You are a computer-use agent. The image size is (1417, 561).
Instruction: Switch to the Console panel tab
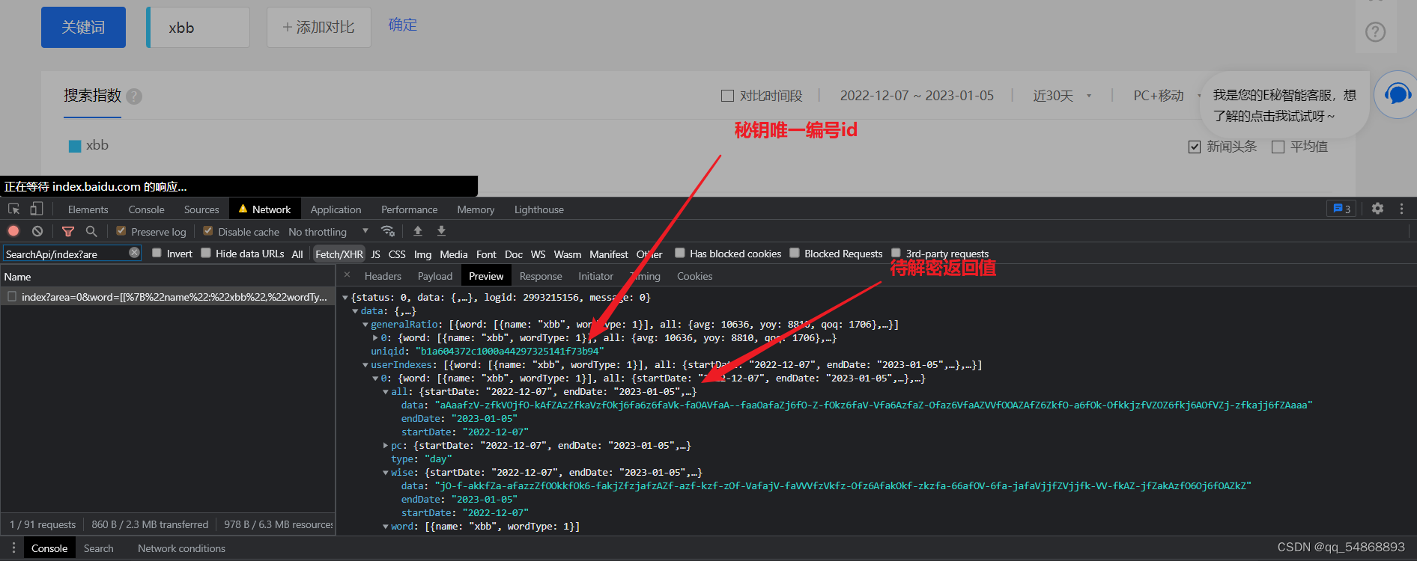(x=146, y=209)
